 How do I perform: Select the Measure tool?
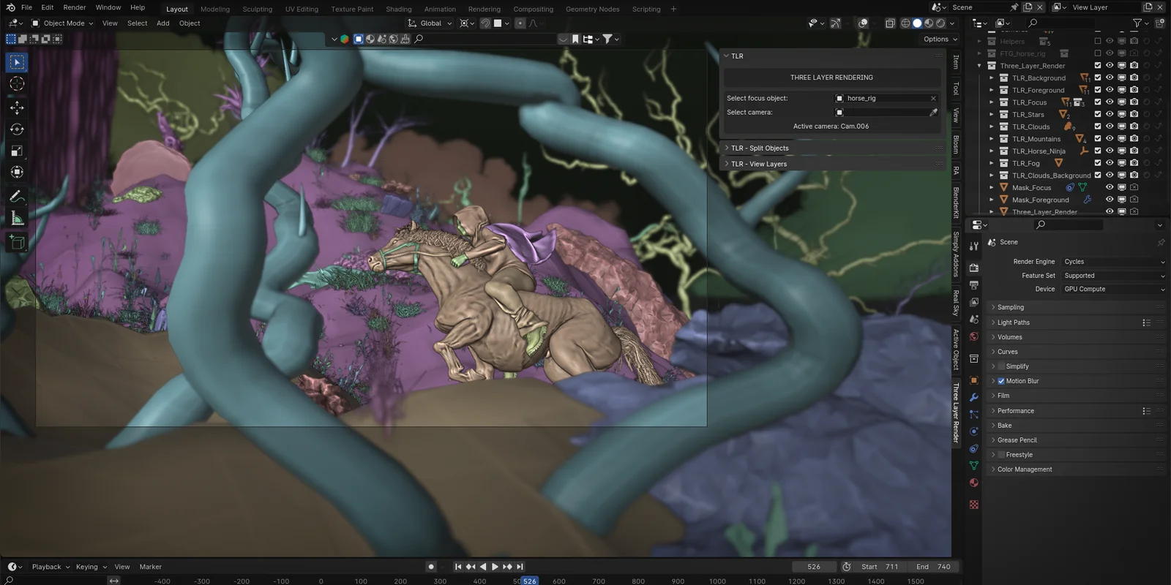click(17, 218)
